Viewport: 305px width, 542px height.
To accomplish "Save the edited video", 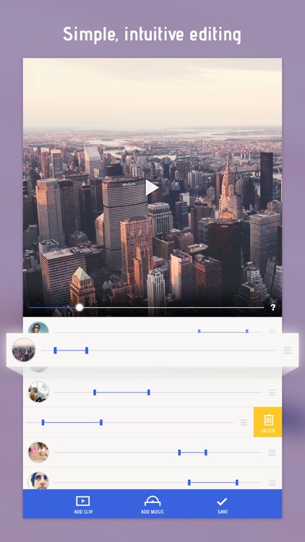I will 223,505.
